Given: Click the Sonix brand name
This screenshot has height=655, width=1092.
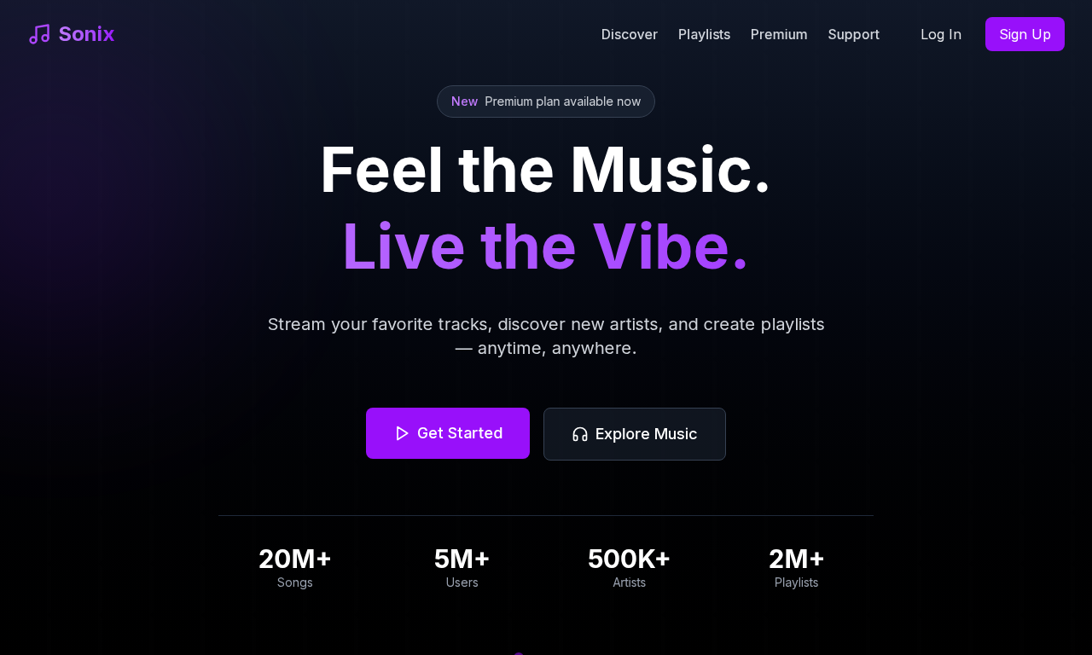Looking at the screenshot, I should tap(86, 34).
